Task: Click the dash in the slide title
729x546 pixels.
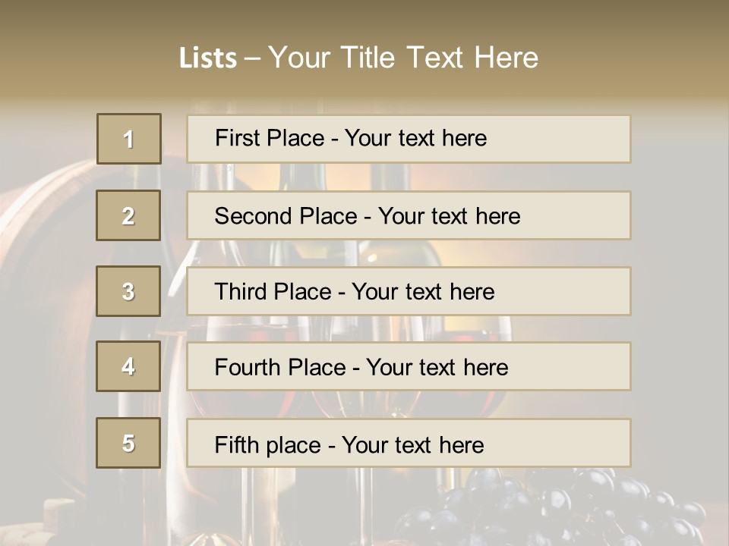Action: tap(253, 58)
